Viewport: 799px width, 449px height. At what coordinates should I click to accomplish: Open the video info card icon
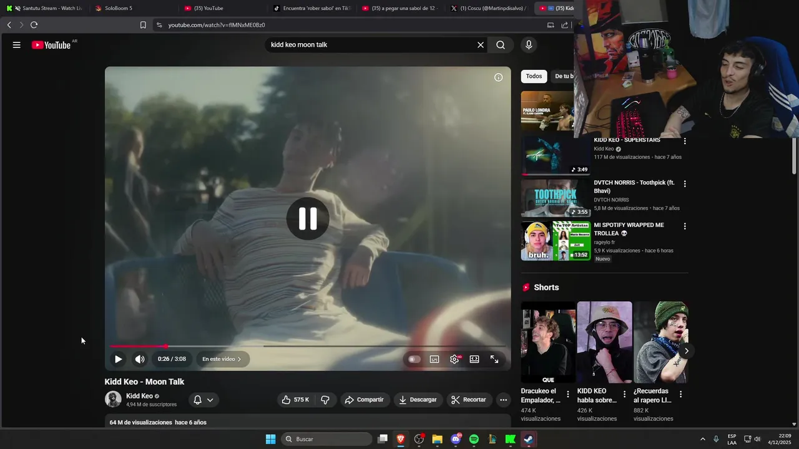[498, 77]
